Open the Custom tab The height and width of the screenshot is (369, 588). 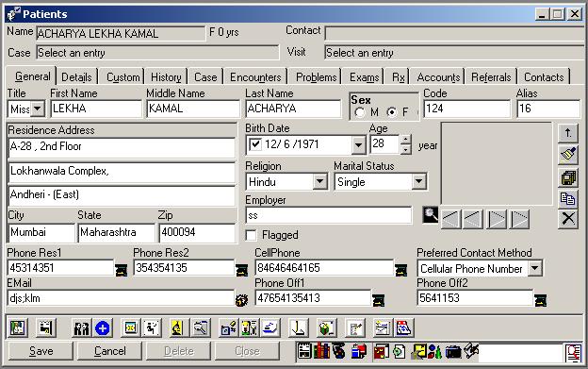click(123, 77)
